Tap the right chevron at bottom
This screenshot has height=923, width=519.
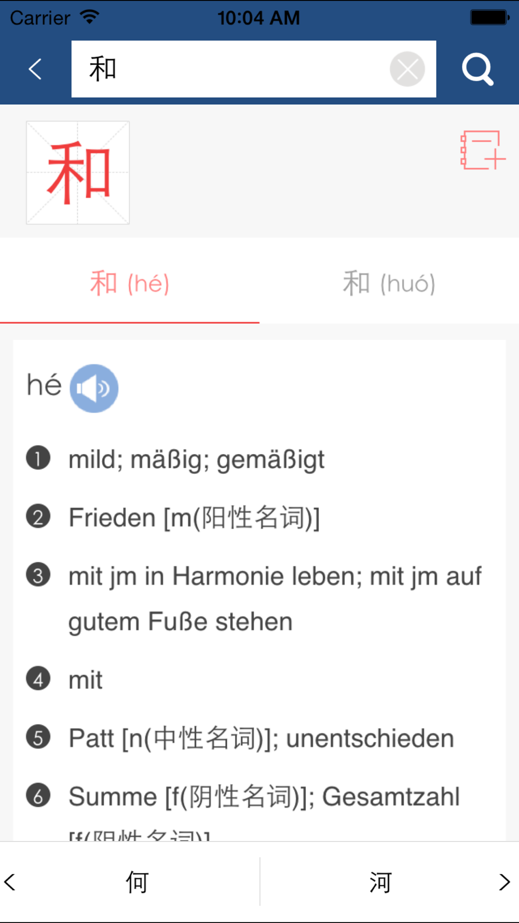(x=504, y=882)
